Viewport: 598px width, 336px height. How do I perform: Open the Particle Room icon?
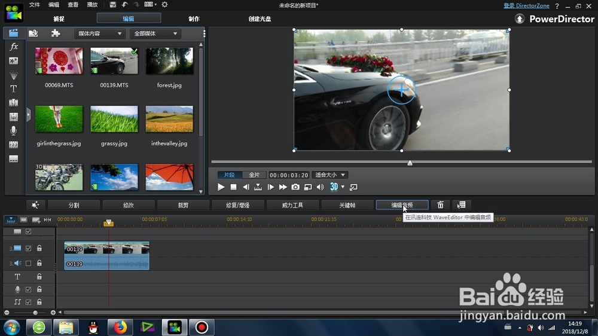pyautogui.click(x=13, y=74)
